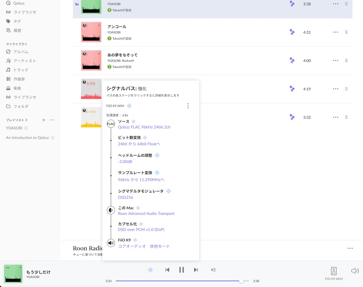Open Qobuz FLAC 96kHz 24bit 2ch source details
This screenshot has width=363, height=287.
[x=144, y=127]
